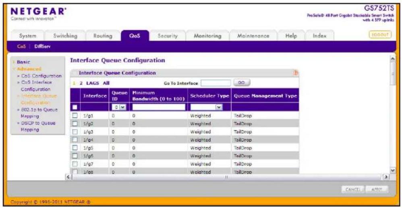The image size is (402, 208).
Task: Expand the Basic section in sidebar
Action: (23, 62)
